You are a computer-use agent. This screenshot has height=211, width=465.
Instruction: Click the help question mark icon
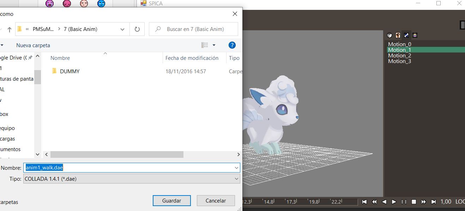point(232,45)
